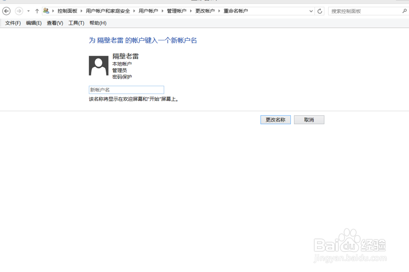Navigate to 管理帐户 via the breadcrumb

coord(177,11)
